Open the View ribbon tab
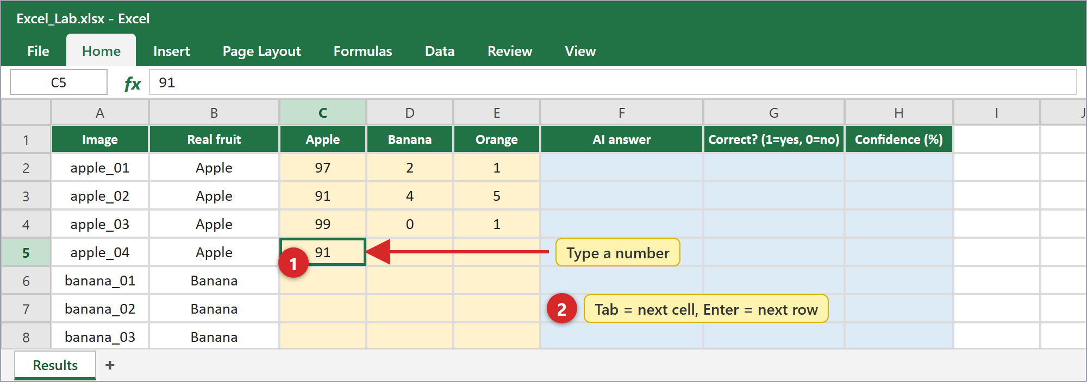Viewport: 1087px width, 382px height. (580, 51)
